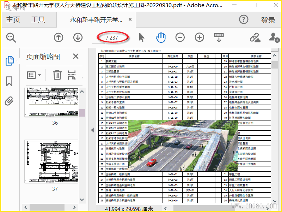Zoom out with the minus icon
The width and height of the screenshot is (282, 212).
(180, 37)
